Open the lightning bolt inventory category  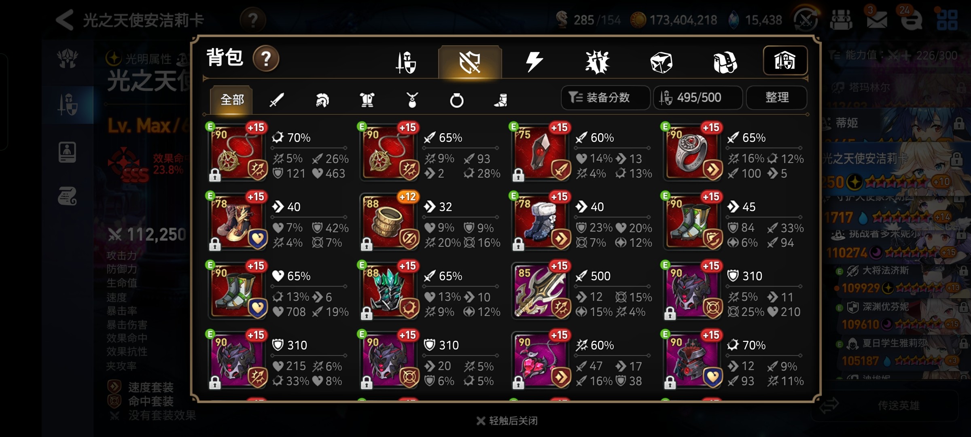pos(534,62)
